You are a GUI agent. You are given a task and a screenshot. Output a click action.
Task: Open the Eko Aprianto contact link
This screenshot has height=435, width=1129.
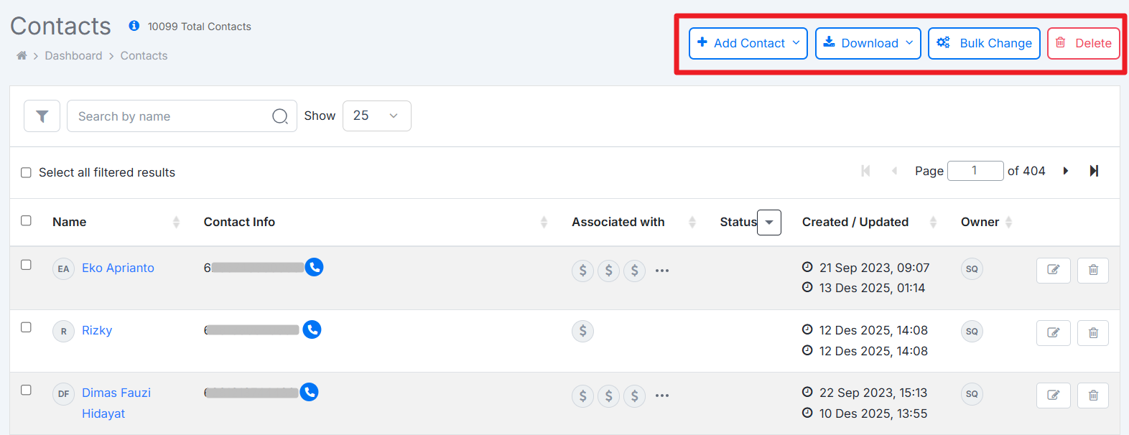[x=118, y=268]
